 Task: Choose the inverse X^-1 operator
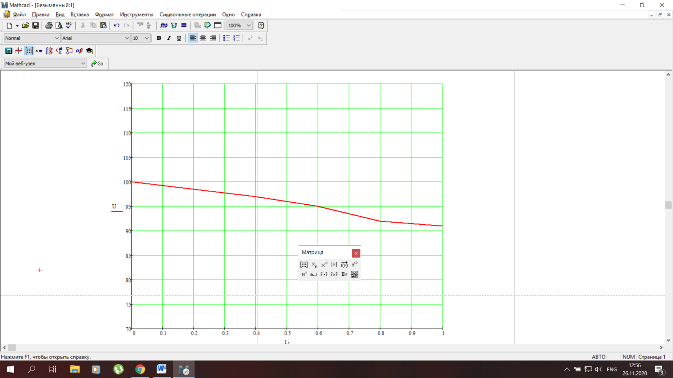(x=324, y=265)
